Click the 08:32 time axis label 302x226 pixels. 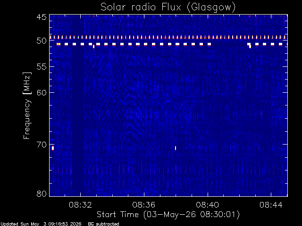[x=80, y=205]
